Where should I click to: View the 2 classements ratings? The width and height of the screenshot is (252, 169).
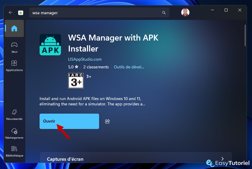[x=96, y=67]
